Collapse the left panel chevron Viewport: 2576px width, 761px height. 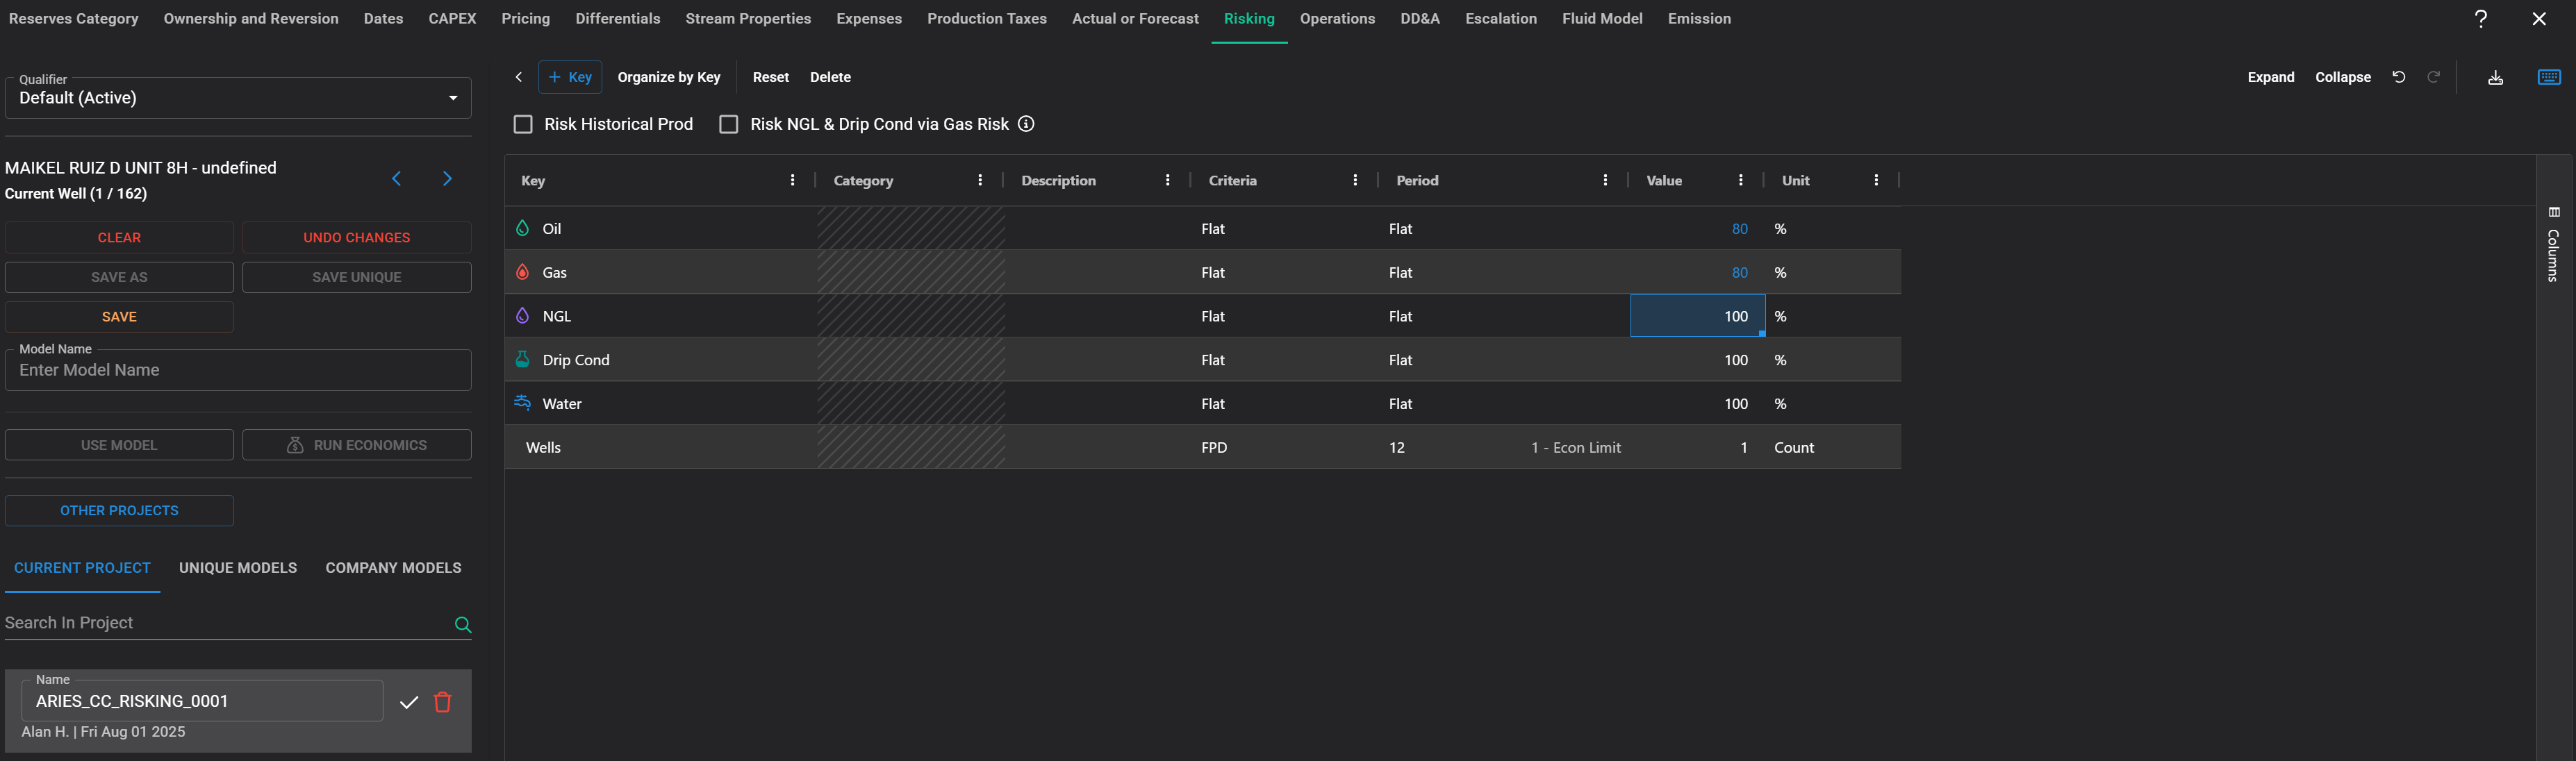click(518, 77)
